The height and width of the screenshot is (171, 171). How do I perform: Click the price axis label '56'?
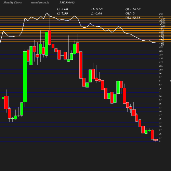coord(160,104)
